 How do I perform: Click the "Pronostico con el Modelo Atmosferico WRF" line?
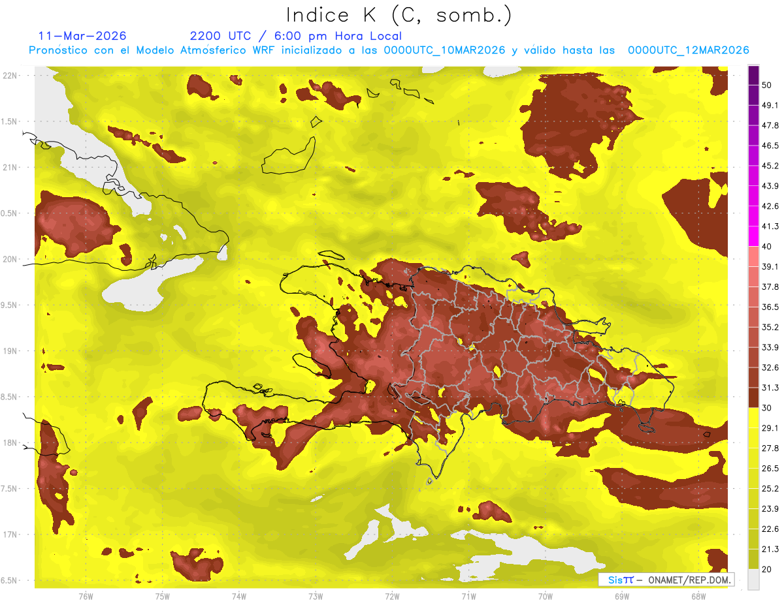389,50
